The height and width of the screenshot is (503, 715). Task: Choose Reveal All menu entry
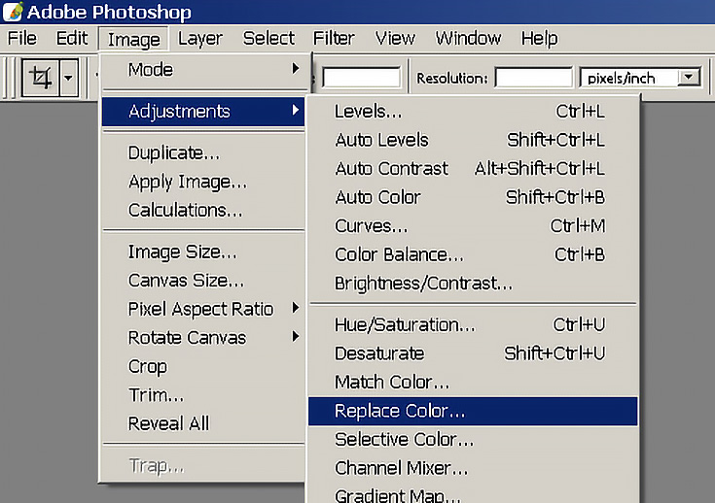pos(203,423)
